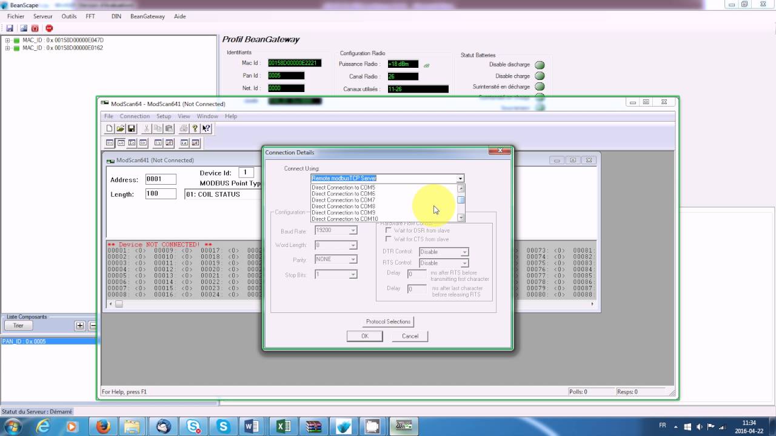Image resolution: width=776 pixels, height=436 pixels.
Task: Open the BeanScape Serveur menu
Action: coord(43,16)
